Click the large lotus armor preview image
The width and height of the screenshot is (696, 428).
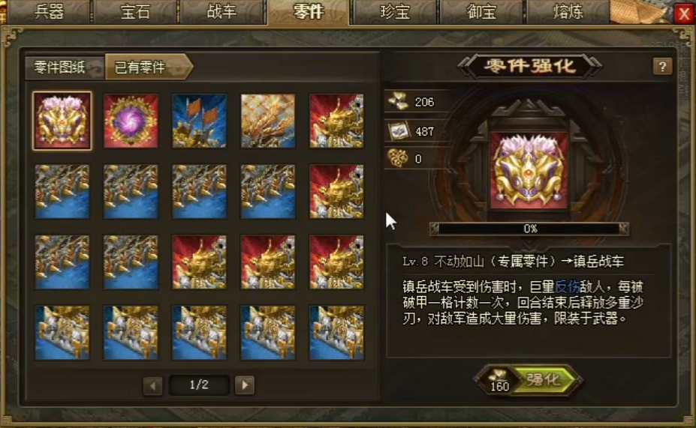[x=529, y=170]
